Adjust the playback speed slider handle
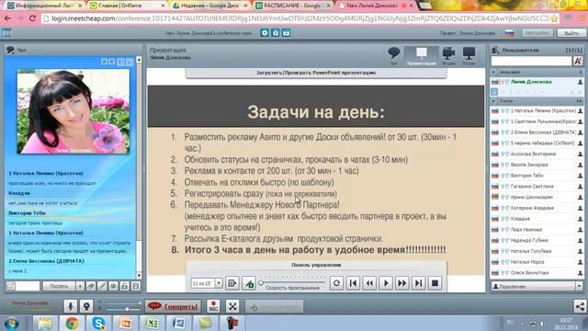Image resolution: width=588 pixels, height=331 pixels. pyautogui.click(x=261, y=283)
